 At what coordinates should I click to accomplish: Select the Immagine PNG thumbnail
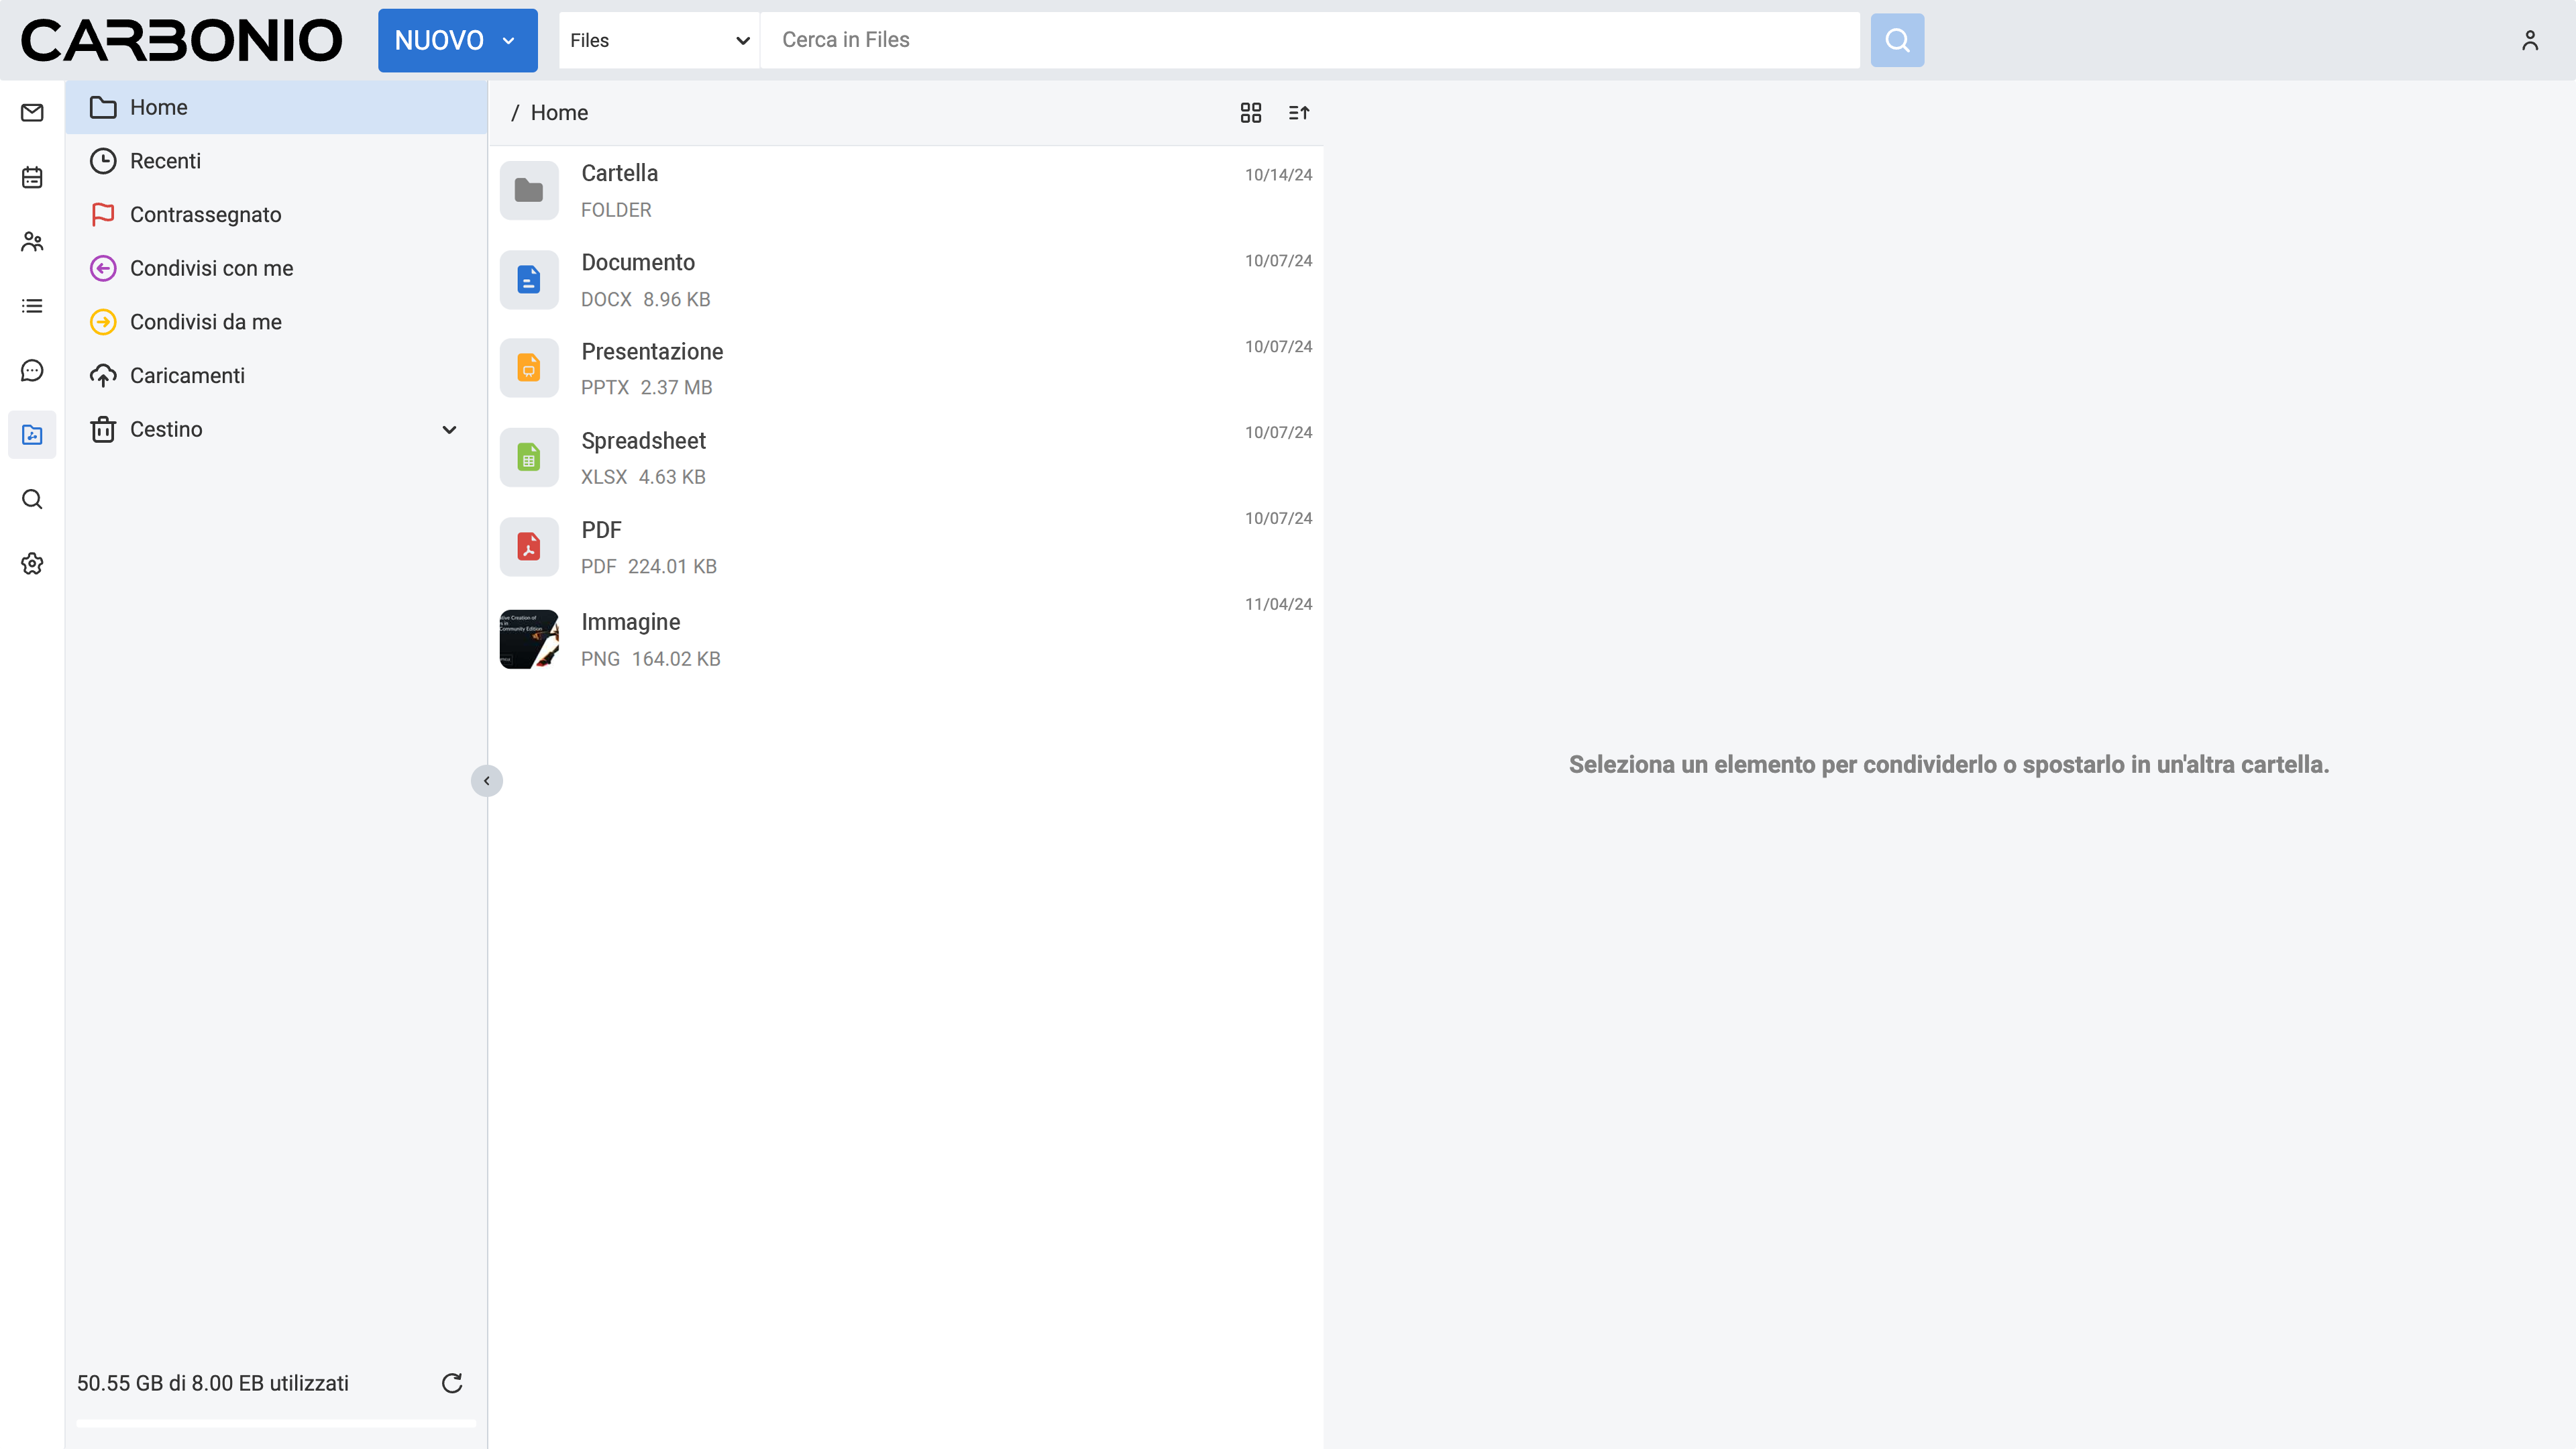coord(529,639)
